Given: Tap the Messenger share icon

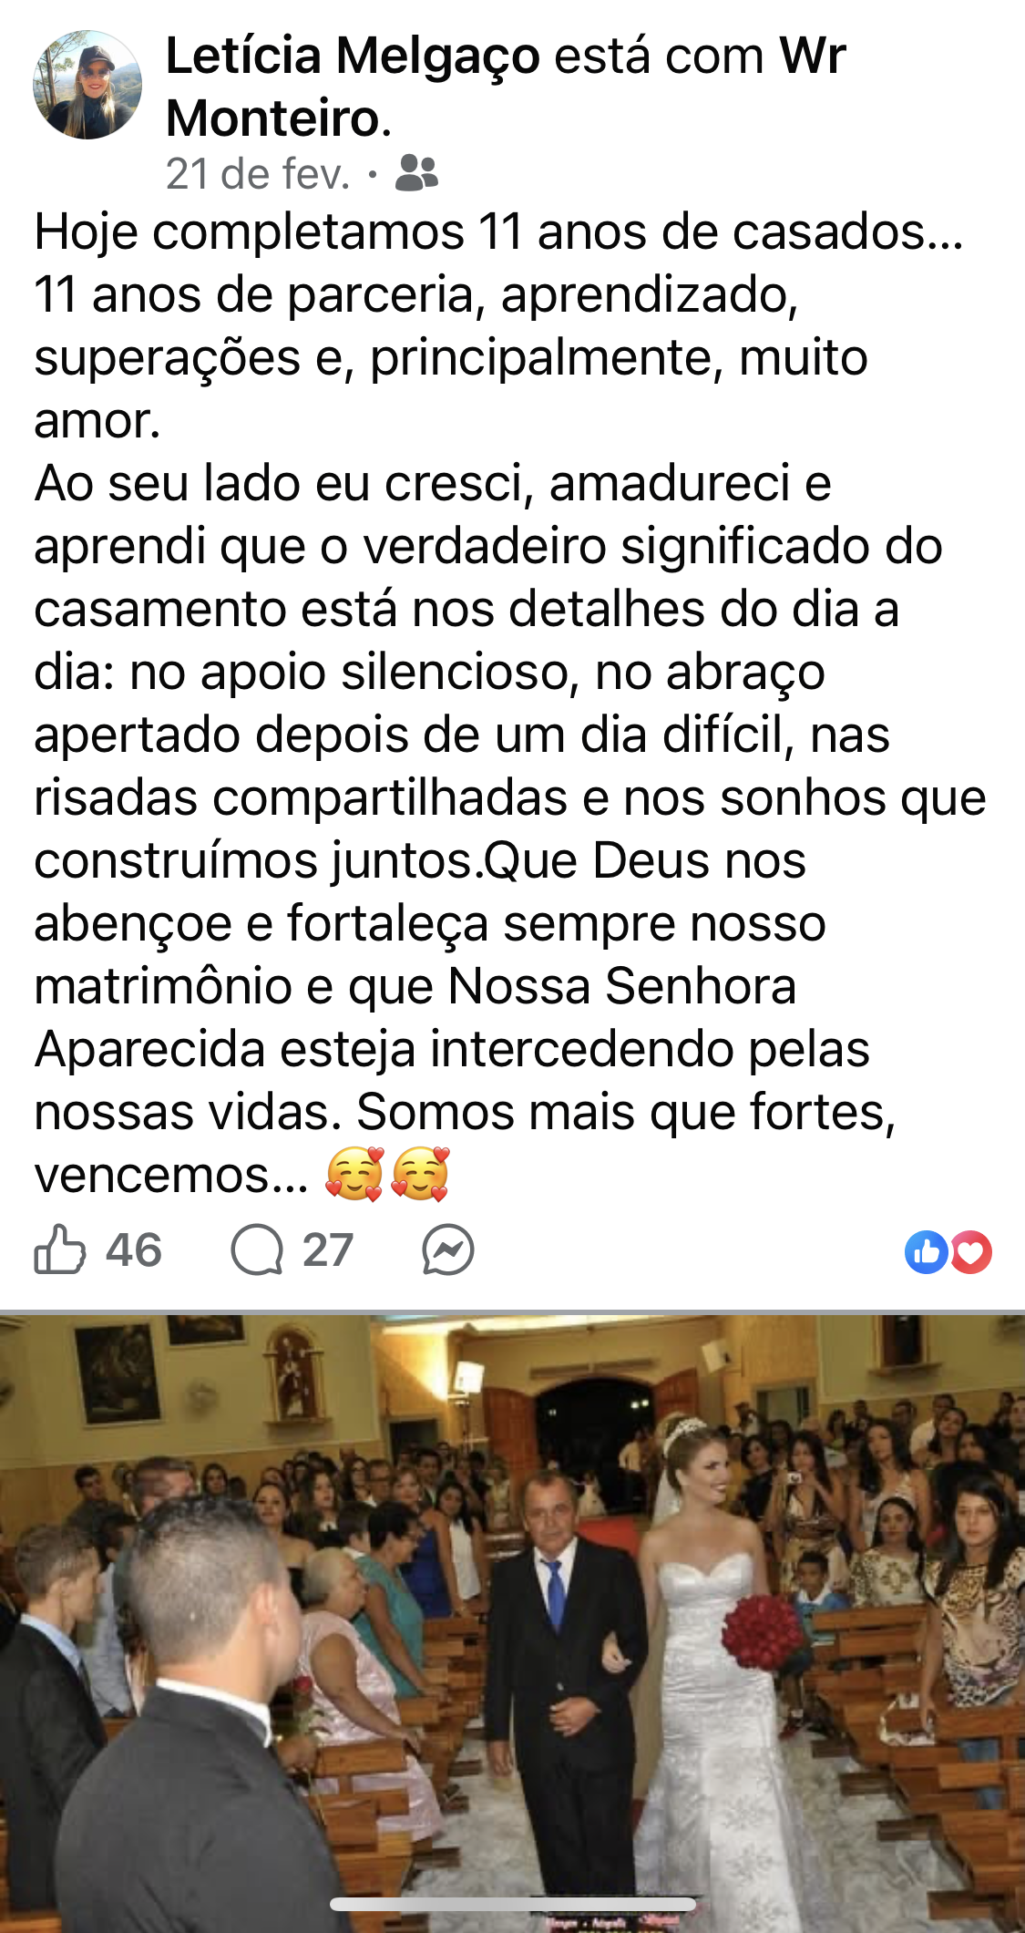Looking at the screenshot, I should pyautogui.click(x=448, y=1249).
